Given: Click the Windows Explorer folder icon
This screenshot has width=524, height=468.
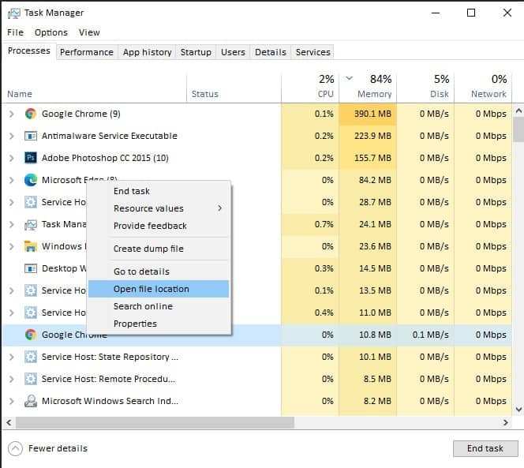Looking at the screenshot, I should pyautogui.click(x=31, y=246).
